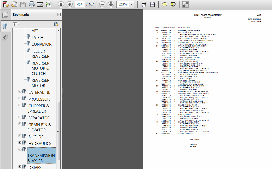
Task: Click the Open file icon
Action: 14,4
